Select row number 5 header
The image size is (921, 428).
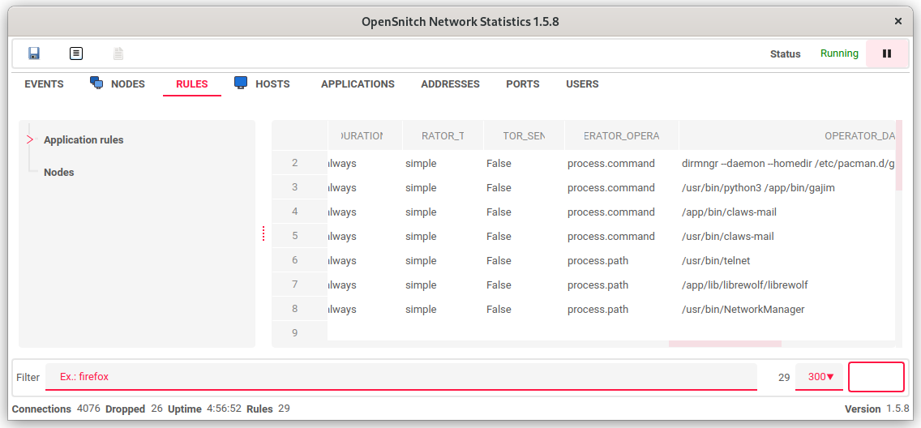click(x=299, y=236)
